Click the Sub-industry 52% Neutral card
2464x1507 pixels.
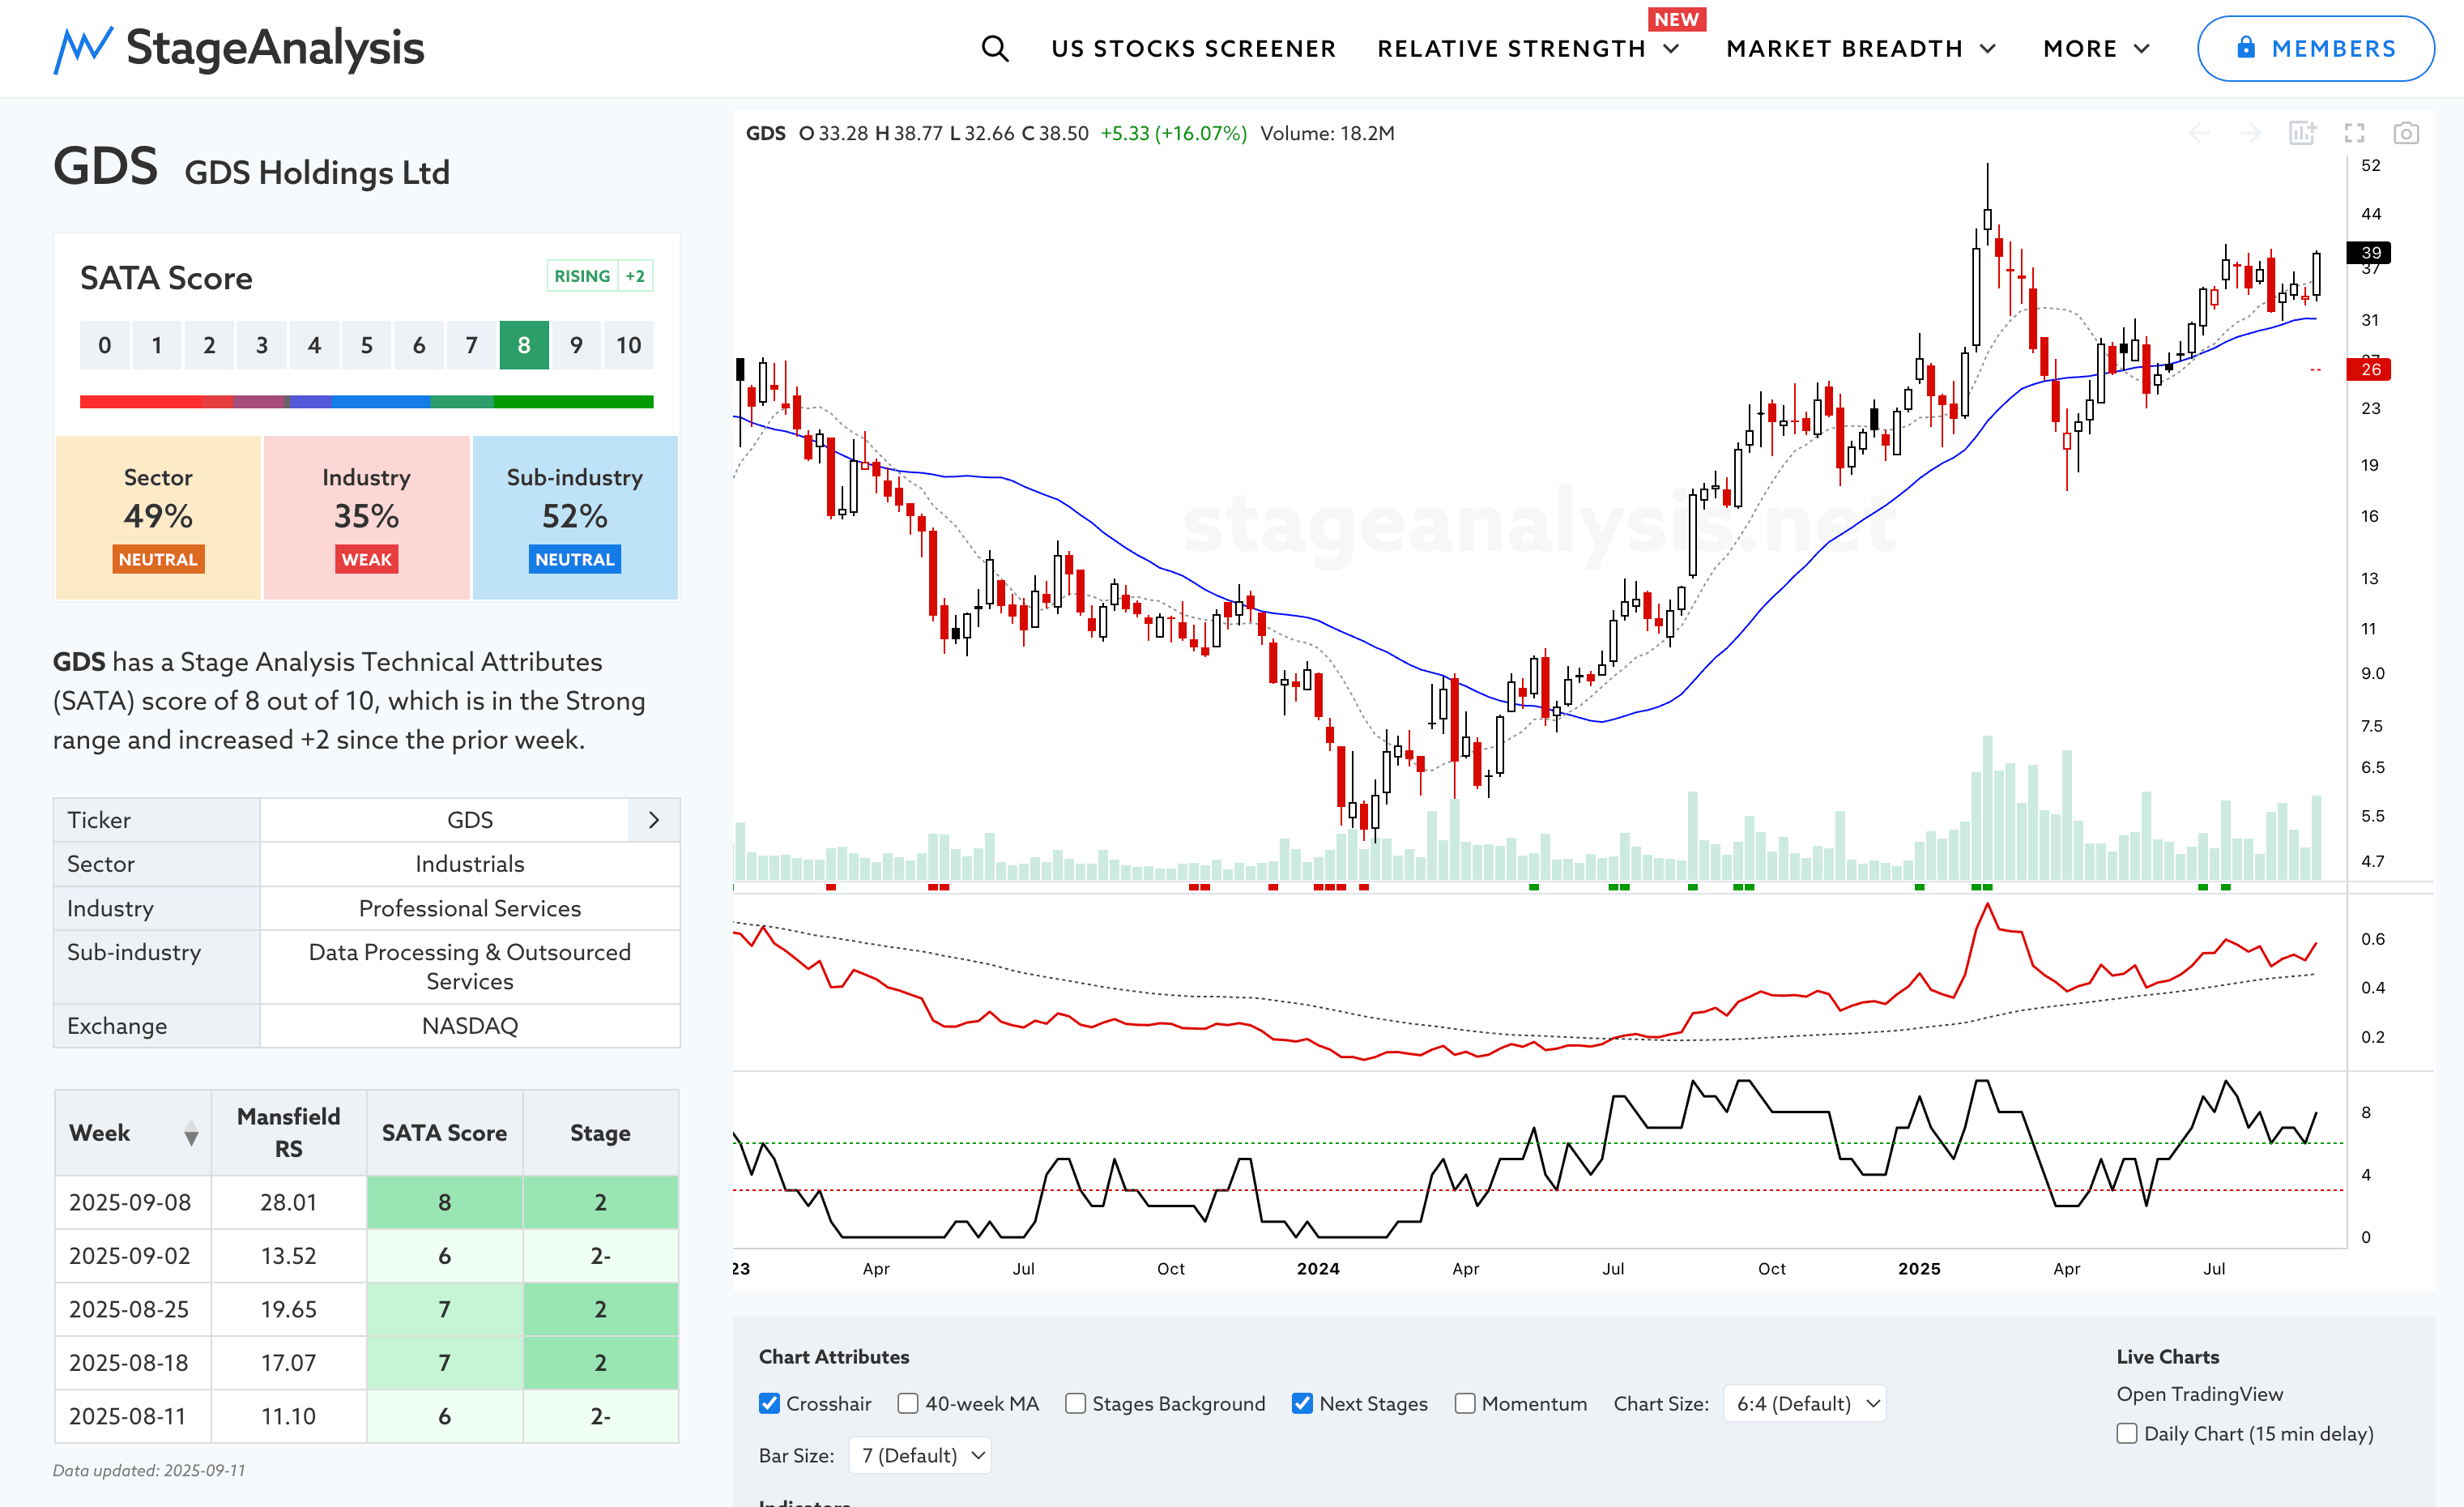click(x=575, y=518)
